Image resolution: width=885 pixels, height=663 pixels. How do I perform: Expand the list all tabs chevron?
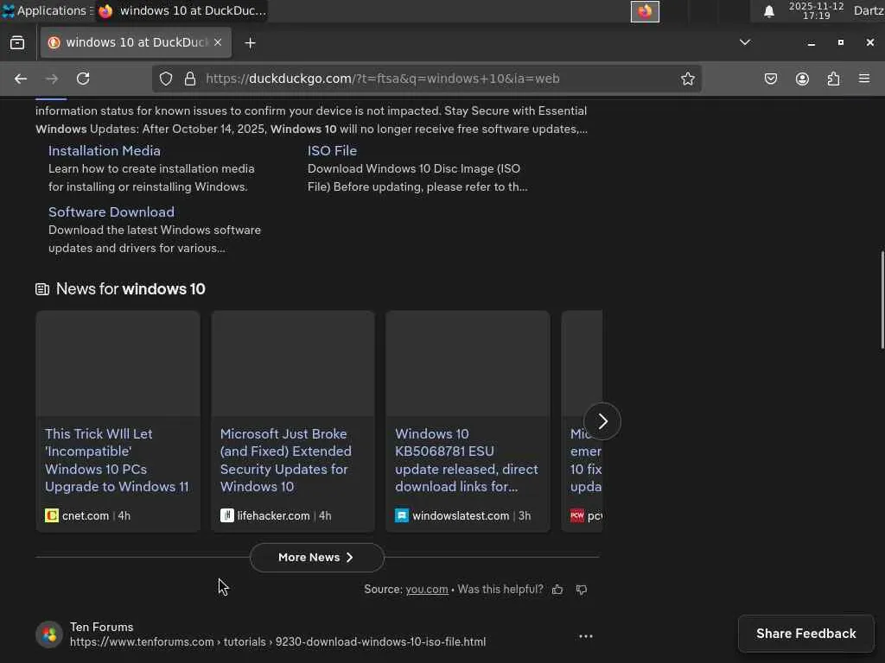tap(745, 42)
